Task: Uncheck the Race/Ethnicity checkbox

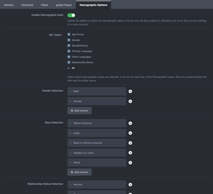Action: (69, 46)
